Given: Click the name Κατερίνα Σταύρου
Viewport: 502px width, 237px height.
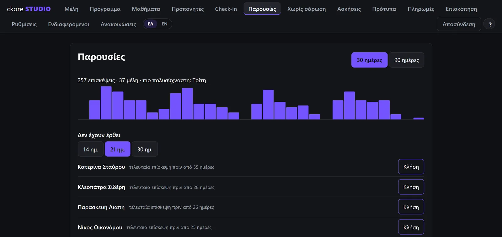Looking at the screenshot, I should pyautogui.click(x=101, y=167).
